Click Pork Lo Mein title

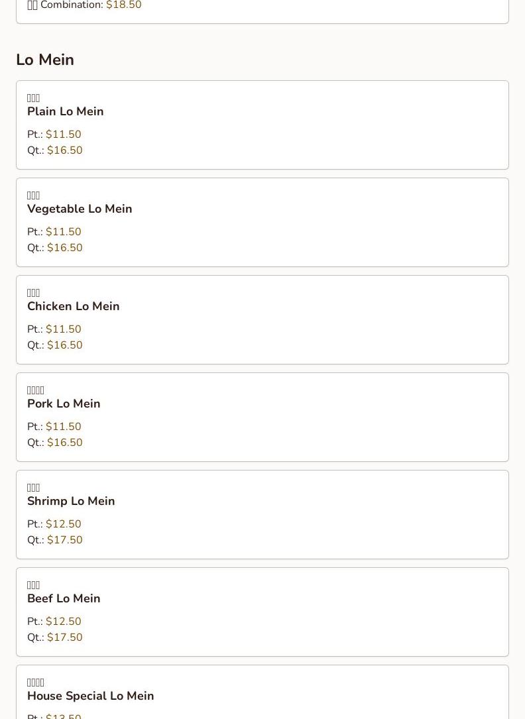[x=64, y=404]
